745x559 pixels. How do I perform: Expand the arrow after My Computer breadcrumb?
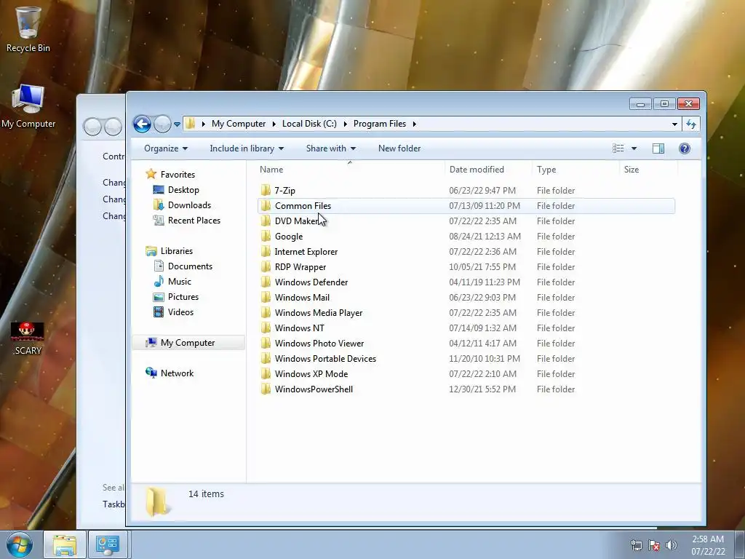click(274, 124)
